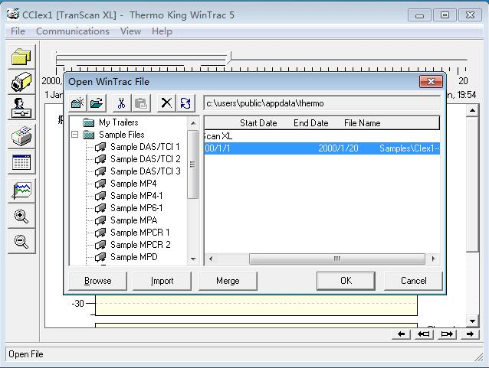489x368 pixels.
Task: Click the graph chart view icon
Action: point(21,190)
